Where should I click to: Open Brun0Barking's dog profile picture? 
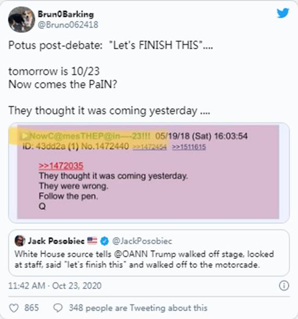coord(21,19)
